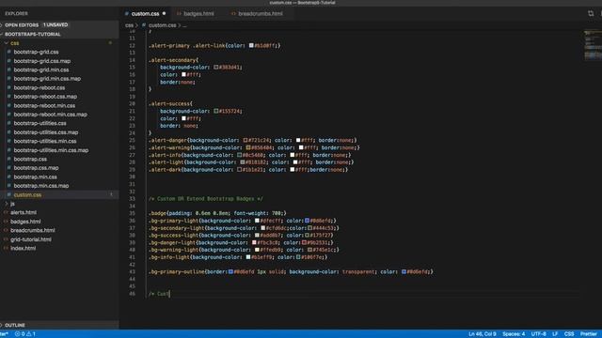Open bootstrap-utilities.min.css.map file
Viewport: 602px width, 338px height.
(x=51, y=150)
